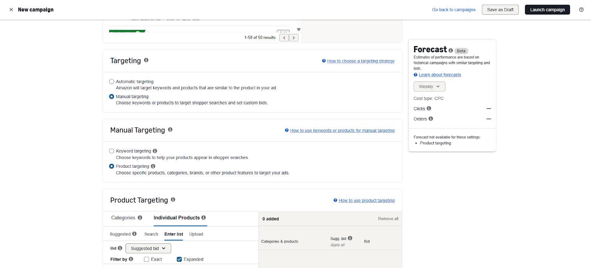The image size is (591, 268).
Task: Open the Search sub-tab
Action: (x=151, y=234)
